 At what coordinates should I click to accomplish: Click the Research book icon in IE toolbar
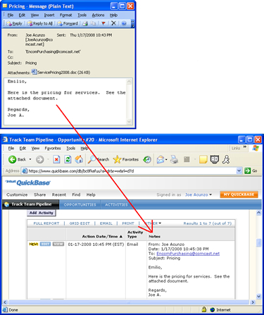coord(215,159)
